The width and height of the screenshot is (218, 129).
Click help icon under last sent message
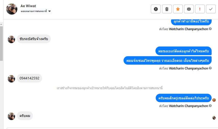[x=210, y=105]
